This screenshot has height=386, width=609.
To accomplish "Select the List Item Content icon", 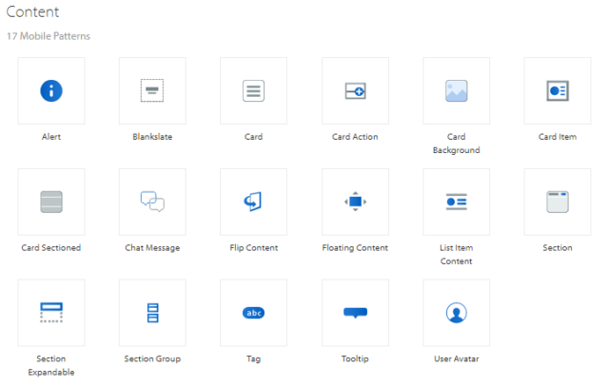I will [x=457, y=202].
